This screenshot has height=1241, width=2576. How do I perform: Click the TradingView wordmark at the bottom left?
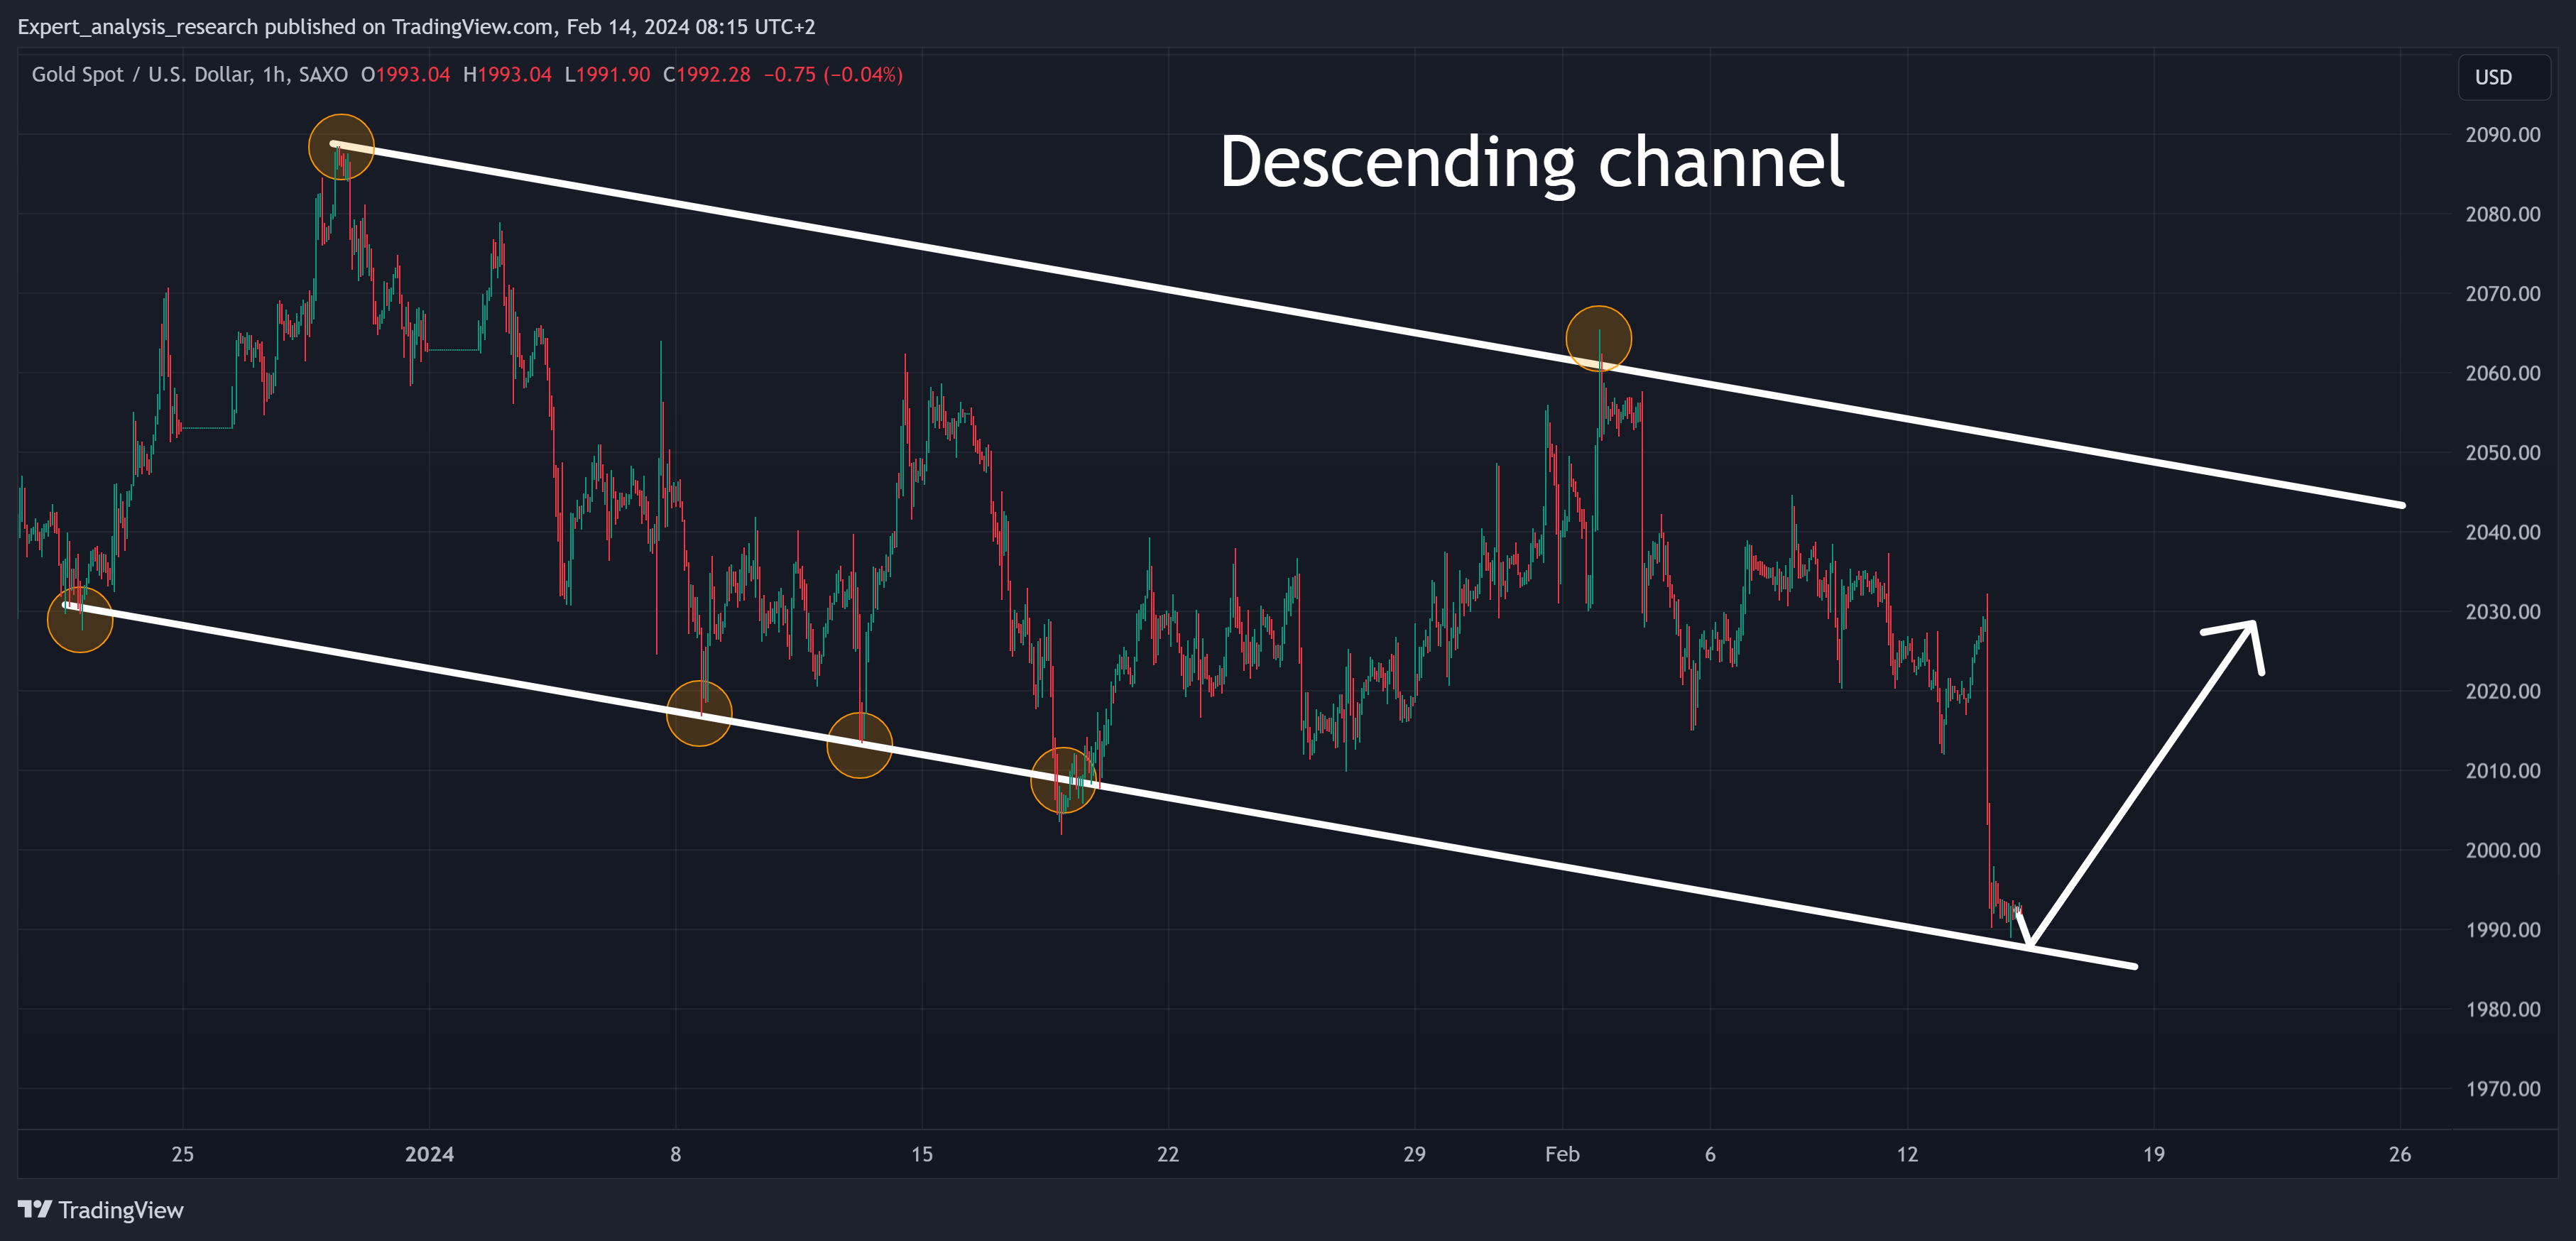(121, 1210)
